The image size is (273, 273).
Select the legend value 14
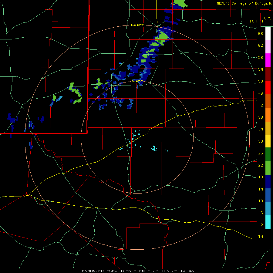[261, 189]
